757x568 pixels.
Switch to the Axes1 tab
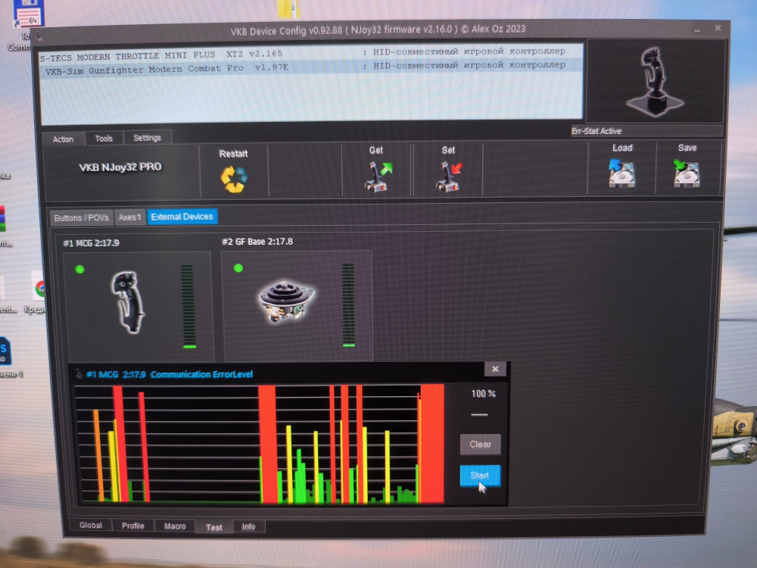tap(130, 217)
